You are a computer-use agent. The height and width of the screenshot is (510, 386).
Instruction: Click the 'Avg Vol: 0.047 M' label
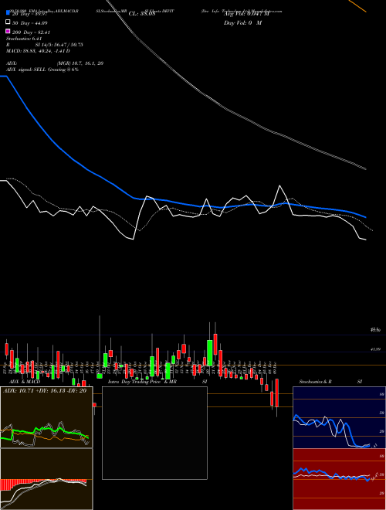246,14
